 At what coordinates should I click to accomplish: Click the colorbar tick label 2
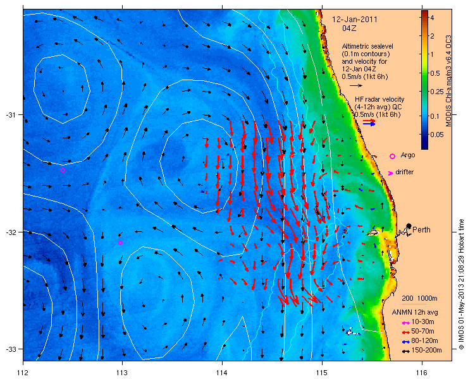point(431,36)
